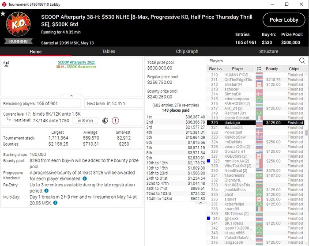Sort players by Player column header

coord(237,69)
